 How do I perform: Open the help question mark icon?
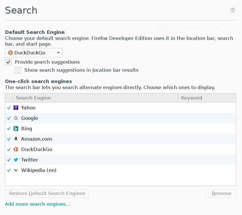pyautogui.click(x=232, y=10)
